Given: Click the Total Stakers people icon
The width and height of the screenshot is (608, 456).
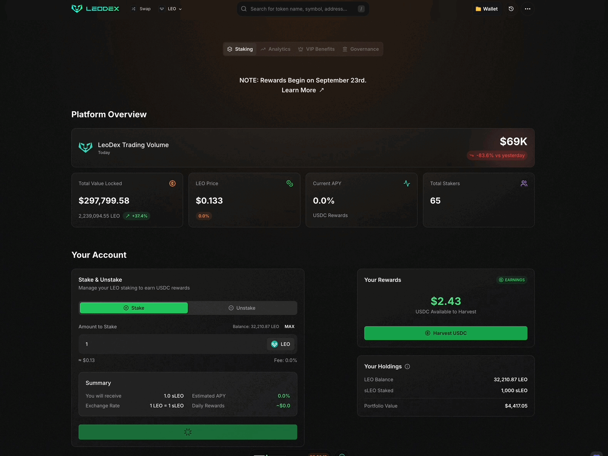Looking at the screenshot, I should pyautogui.click(x=524, y=183).
